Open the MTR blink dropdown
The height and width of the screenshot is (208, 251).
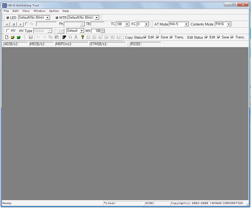[x=97, y=18]
